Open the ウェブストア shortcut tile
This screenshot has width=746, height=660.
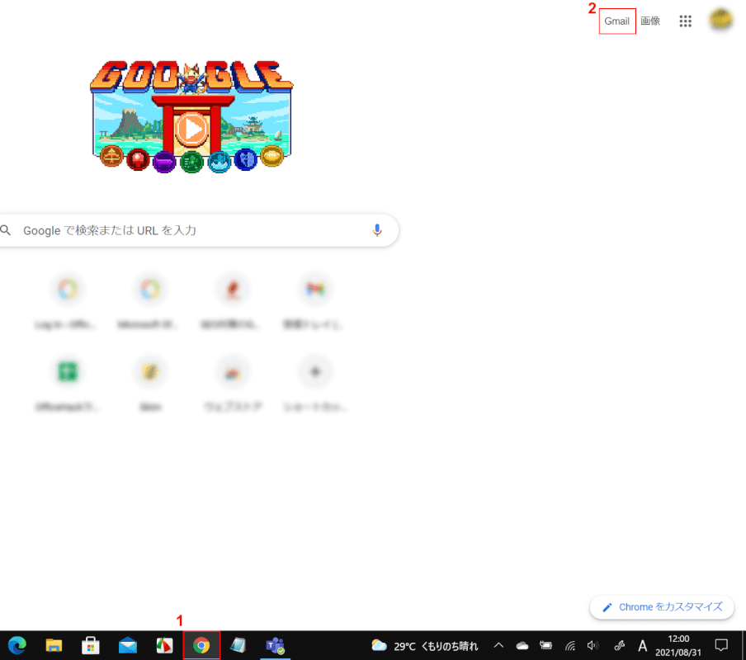coord(232,384)
